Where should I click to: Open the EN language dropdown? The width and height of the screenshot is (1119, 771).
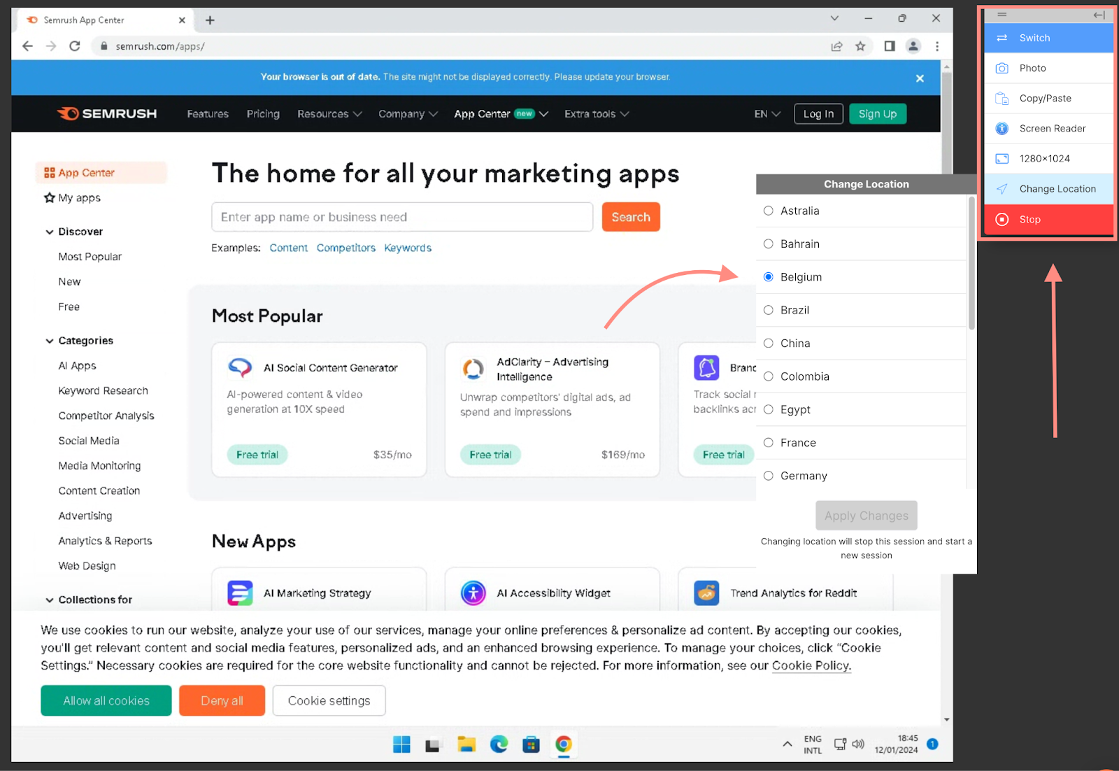click(767, 114)
